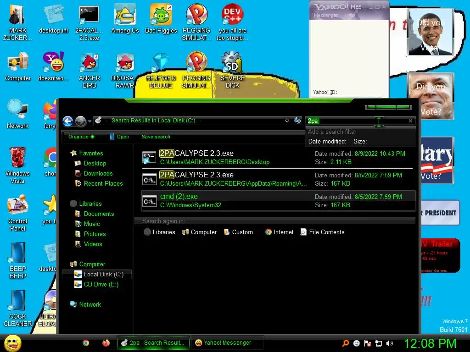Switch to 2pa Search Results taskbar button

(153, 343)
